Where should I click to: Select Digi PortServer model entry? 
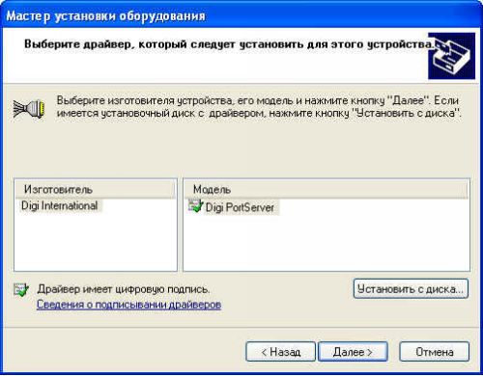pos(240,207)
